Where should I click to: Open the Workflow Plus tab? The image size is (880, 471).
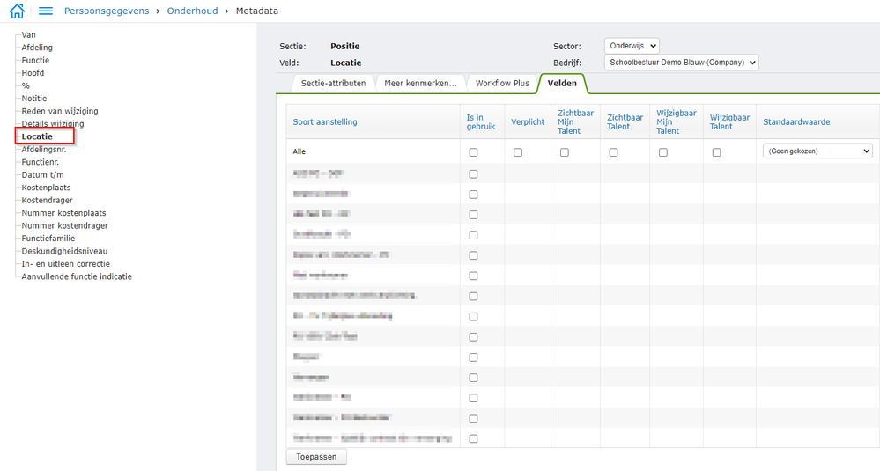pyautogui.click(x=502, y=83)
